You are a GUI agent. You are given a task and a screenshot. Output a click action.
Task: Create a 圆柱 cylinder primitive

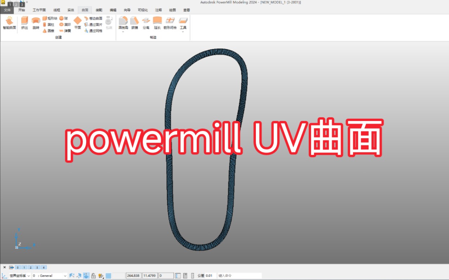(x=48, y=24)
